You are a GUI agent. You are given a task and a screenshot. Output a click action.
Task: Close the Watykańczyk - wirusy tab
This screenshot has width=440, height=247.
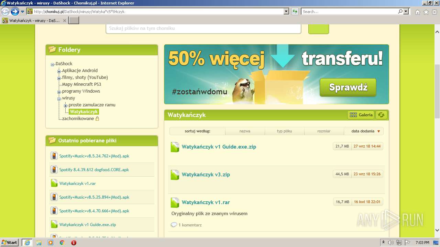pyautogui.click(x=64, y=21)
